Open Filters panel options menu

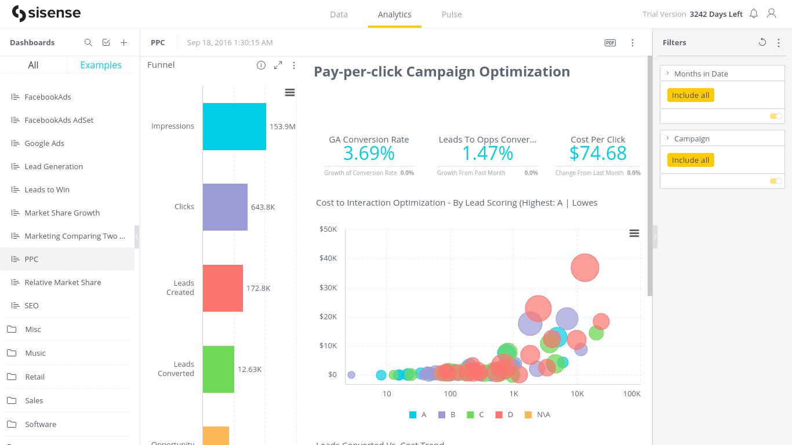click(779, 42)
